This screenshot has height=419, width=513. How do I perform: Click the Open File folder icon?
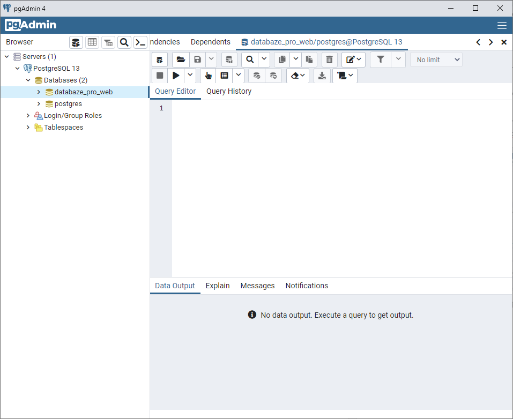point(181,59)
